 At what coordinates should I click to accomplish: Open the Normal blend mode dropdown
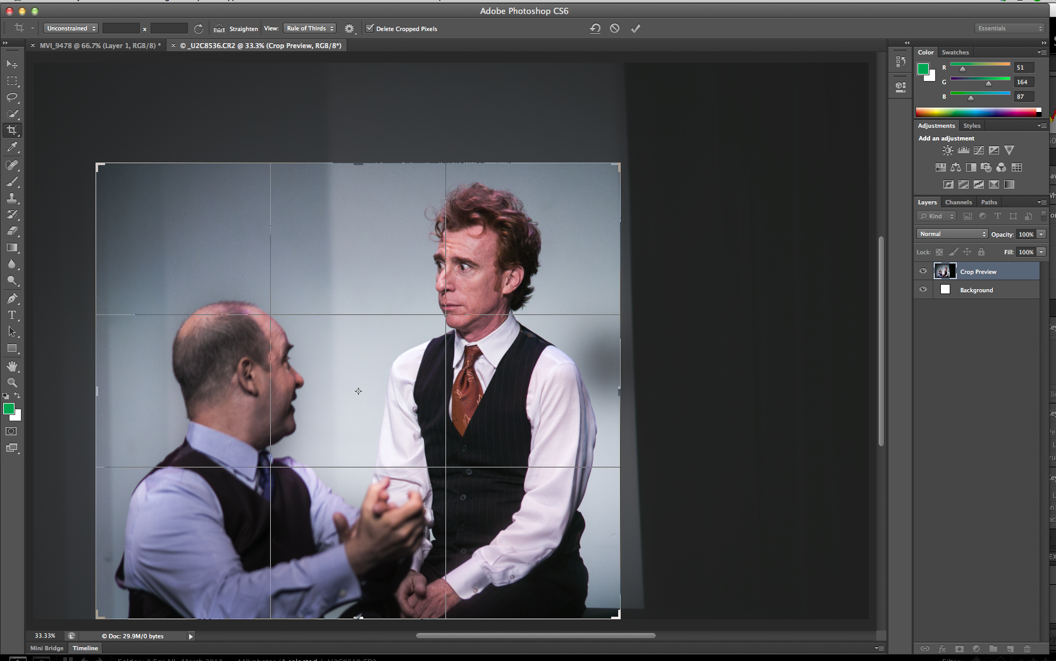tap(952, 234)
